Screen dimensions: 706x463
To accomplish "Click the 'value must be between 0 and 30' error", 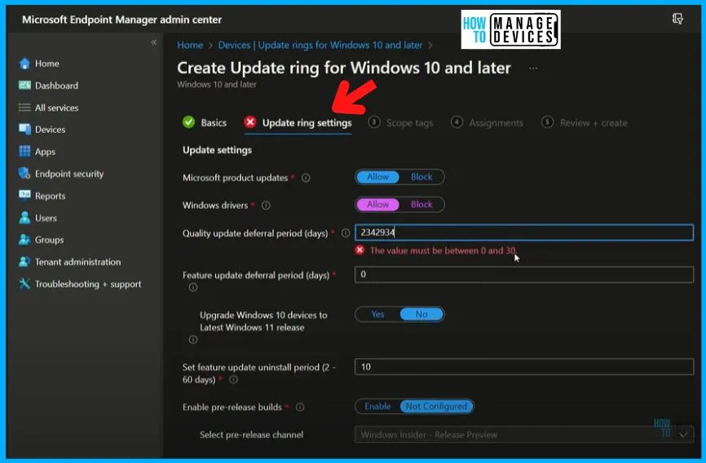I will [x=443, y=250].
